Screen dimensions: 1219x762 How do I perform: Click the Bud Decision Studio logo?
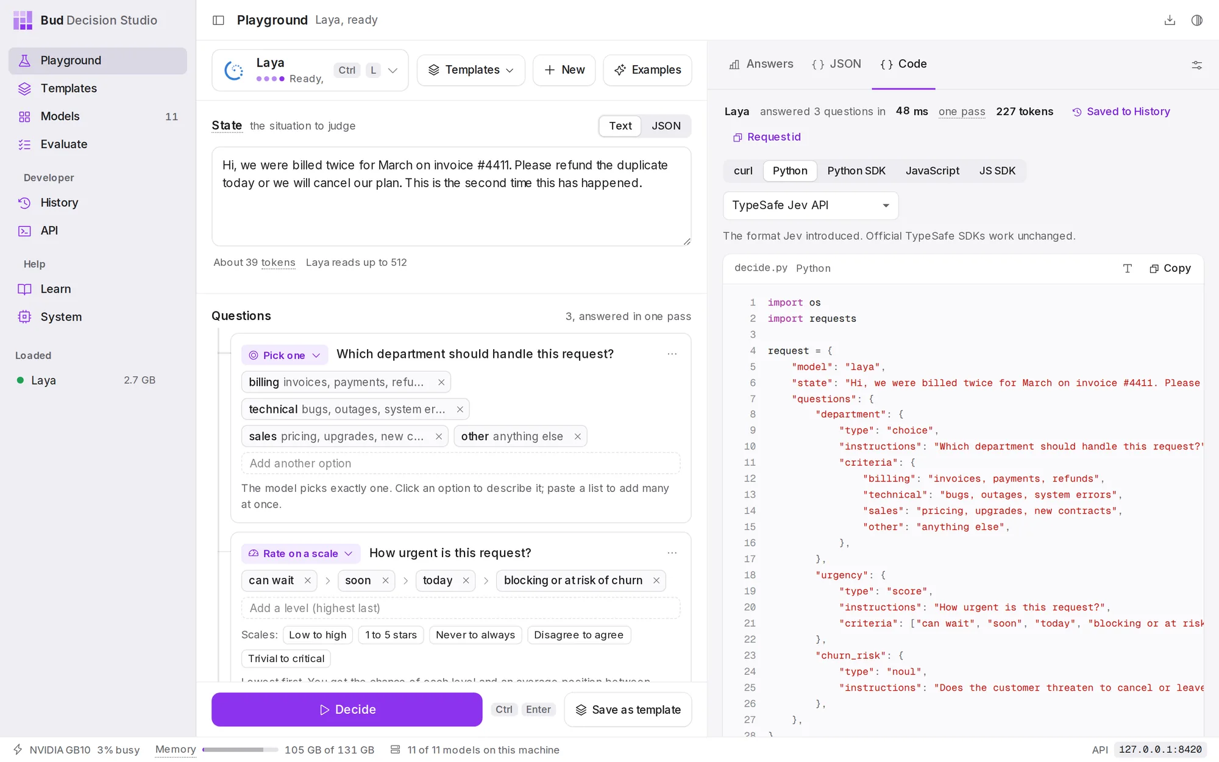(23, 20)
